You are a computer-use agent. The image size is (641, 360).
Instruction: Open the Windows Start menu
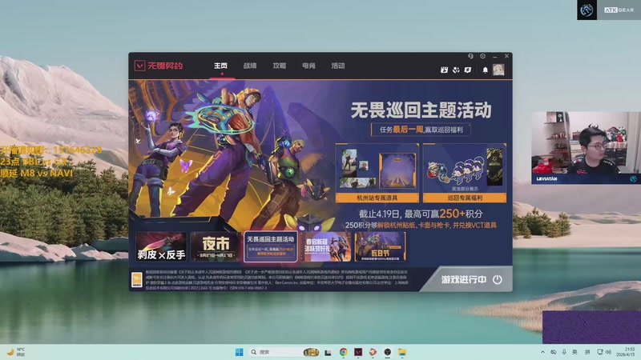coord(239,352)
